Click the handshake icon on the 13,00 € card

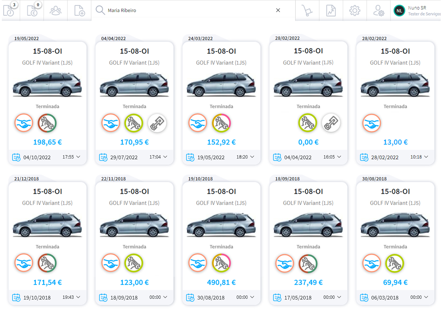371,123
